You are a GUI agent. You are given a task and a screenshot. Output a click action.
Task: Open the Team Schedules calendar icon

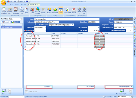click(16, 11)
